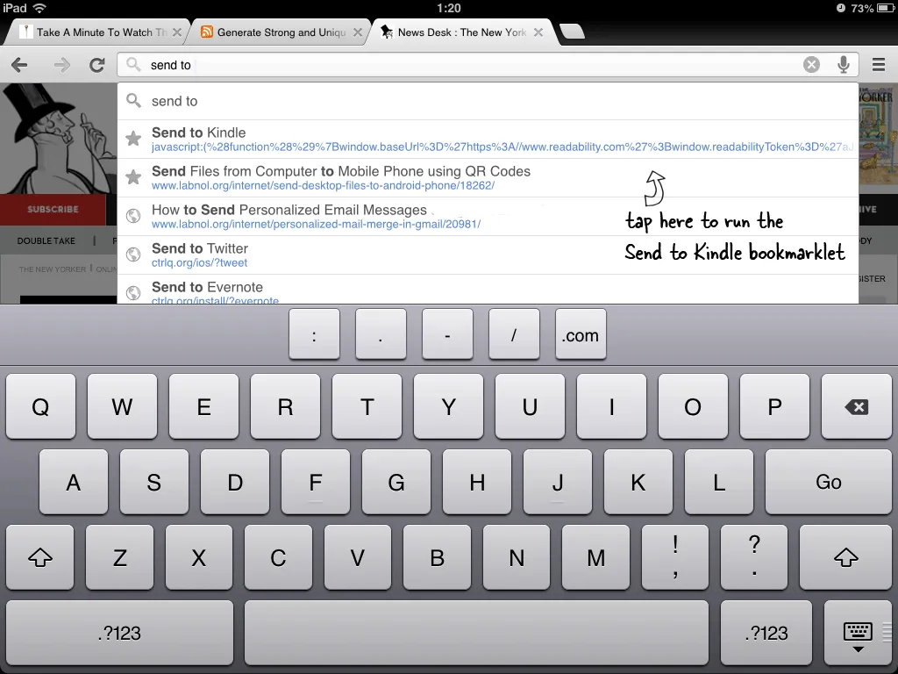Click the forward navigation arrow
Viewport: 898px width, 674px height.
[x=60, y=64]
